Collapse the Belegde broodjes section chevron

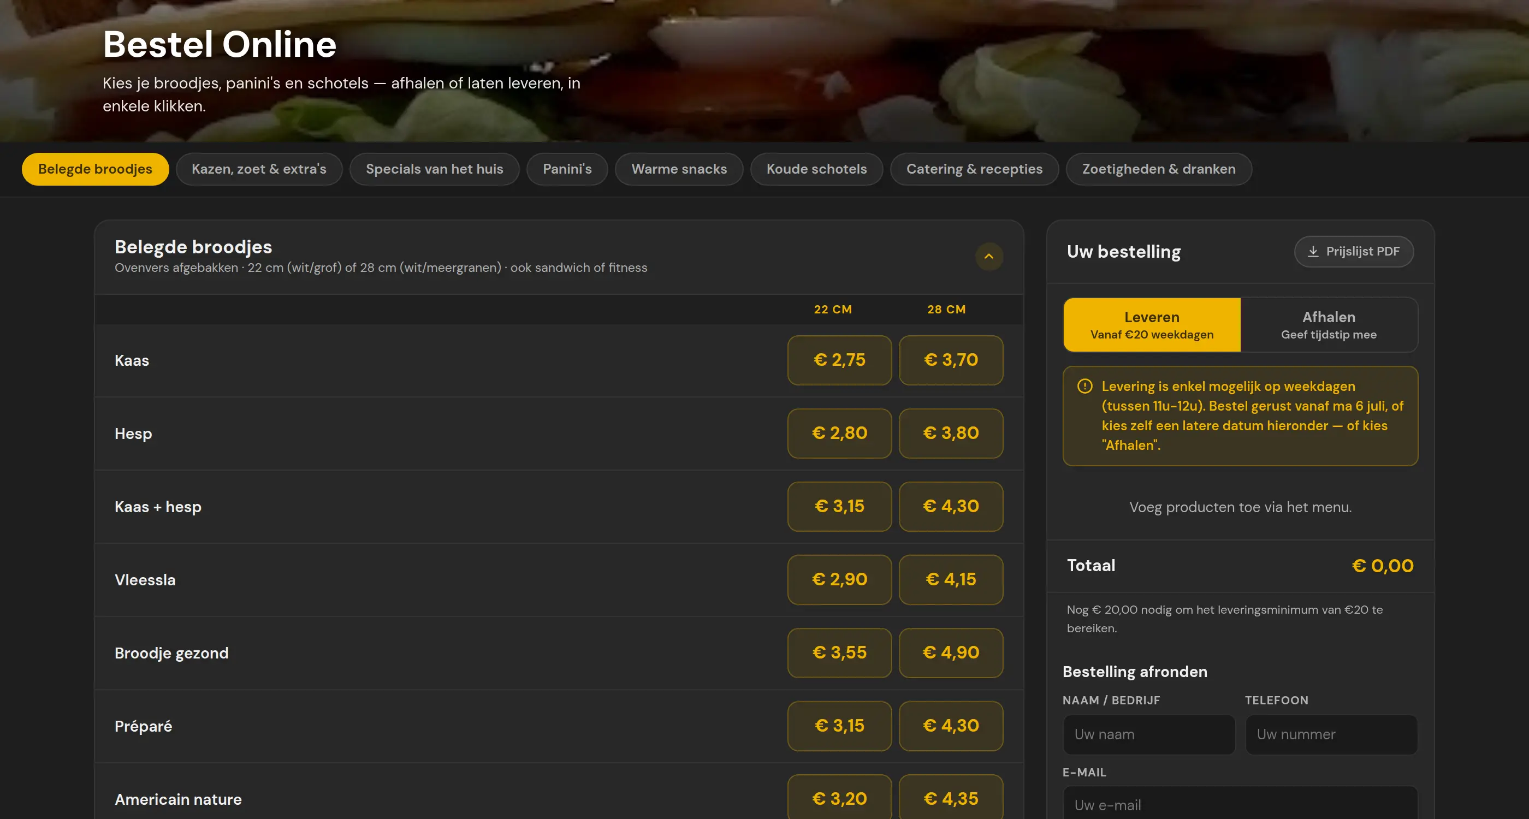989,257
